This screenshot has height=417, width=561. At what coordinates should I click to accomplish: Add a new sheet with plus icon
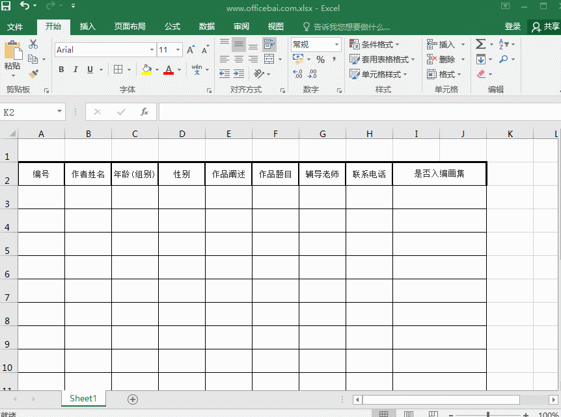click(133, 399)
